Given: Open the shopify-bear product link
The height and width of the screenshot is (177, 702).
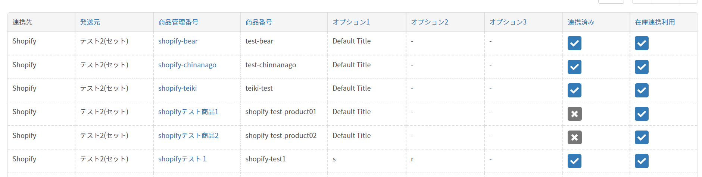Looking at the screenshot, I should click(x=178, y=41).
